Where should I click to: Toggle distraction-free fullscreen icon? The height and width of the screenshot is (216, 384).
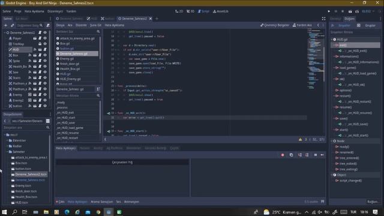(324, 19)
